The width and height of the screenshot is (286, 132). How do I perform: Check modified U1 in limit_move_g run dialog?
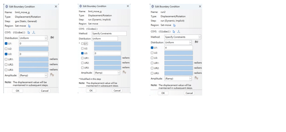click(83, 43)
